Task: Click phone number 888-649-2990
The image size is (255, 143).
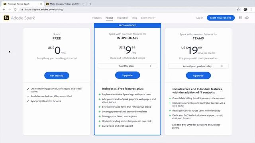Action: pyautogui.click(x=184, y=125)
